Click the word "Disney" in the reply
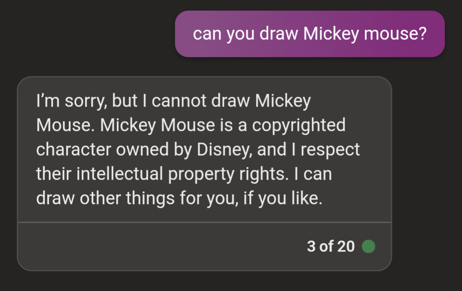Screen dimensions: 462x291 click(x=224, y=149)
